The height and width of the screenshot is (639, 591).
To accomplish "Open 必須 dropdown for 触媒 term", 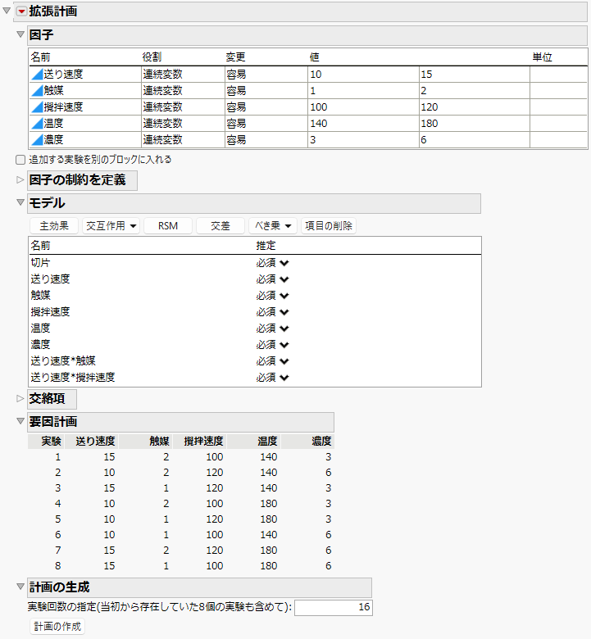I will [272, 296].
